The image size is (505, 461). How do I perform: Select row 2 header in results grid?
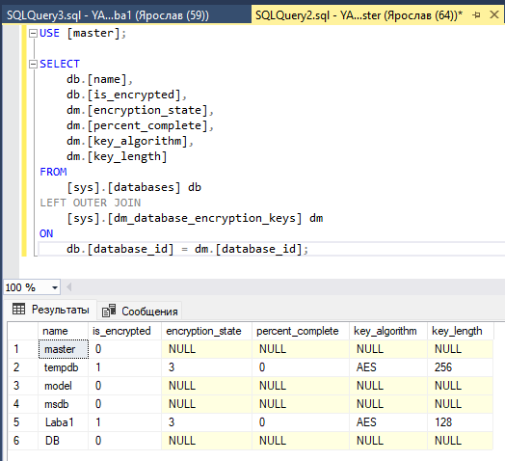[22, 367]
